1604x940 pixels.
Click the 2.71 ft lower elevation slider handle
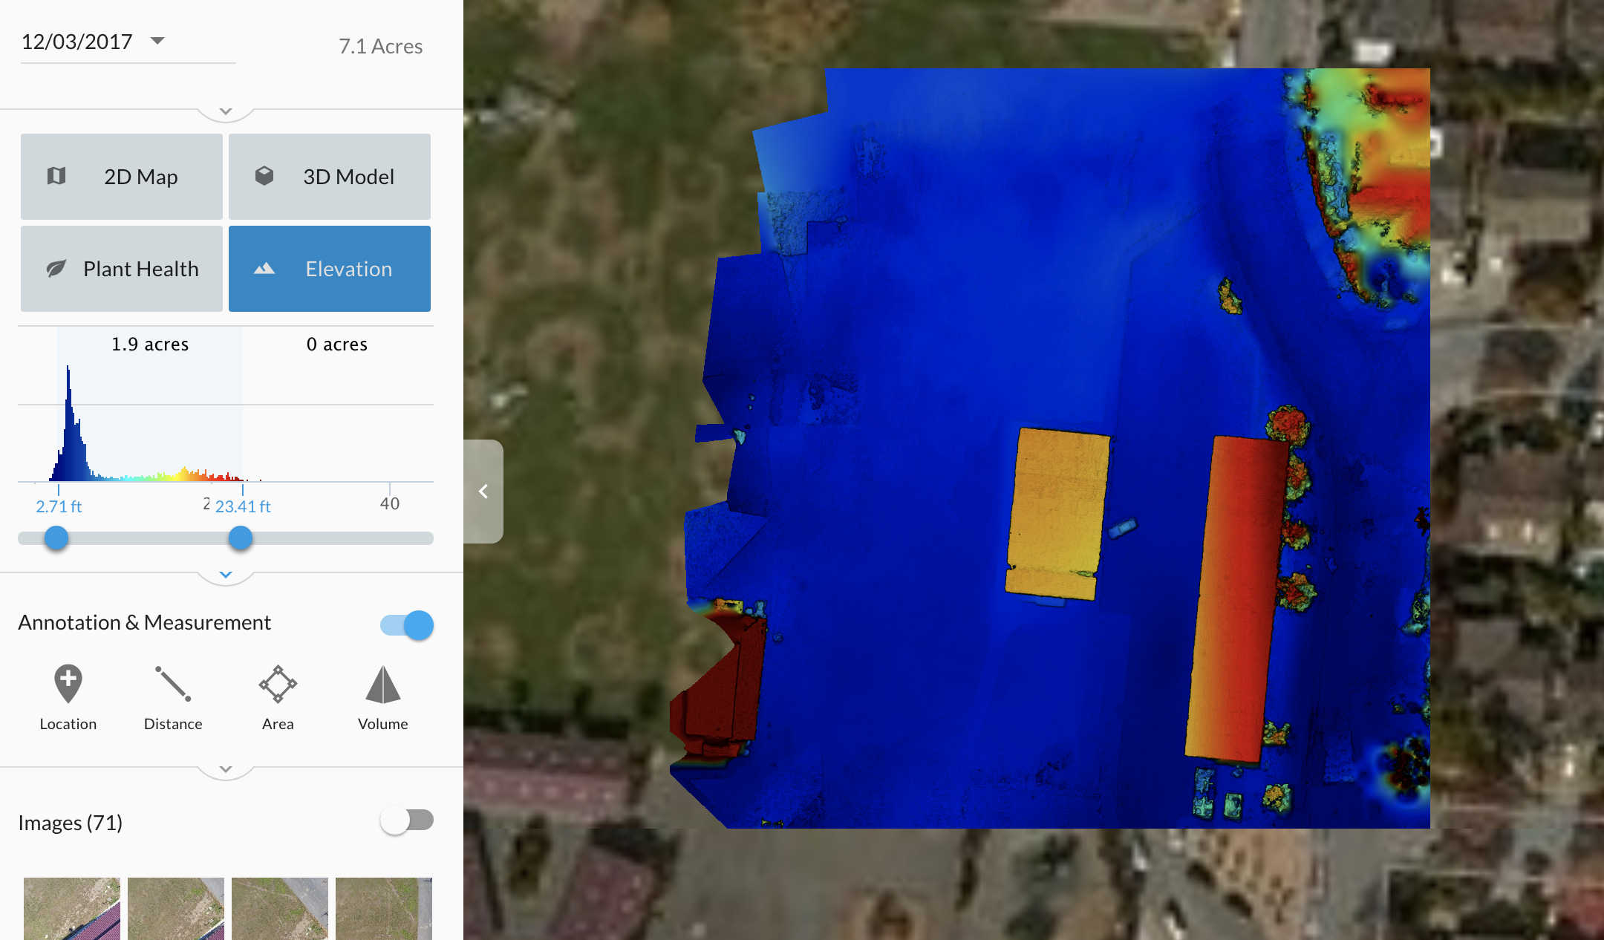56,538
